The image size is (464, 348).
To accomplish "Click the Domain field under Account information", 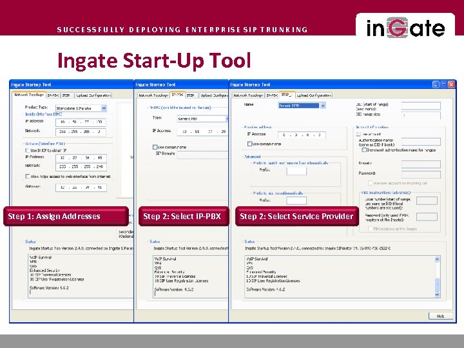I will [x=421, y=164].
